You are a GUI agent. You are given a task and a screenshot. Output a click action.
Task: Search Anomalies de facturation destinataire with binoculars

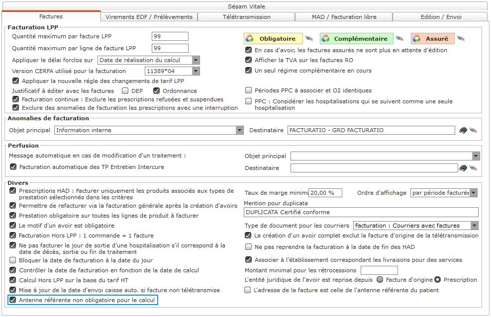point(463,130)
